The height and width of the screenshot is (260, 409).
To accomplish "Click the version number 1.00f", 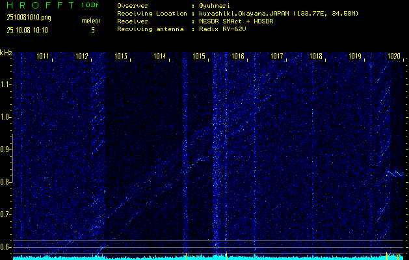I will 89,5.
